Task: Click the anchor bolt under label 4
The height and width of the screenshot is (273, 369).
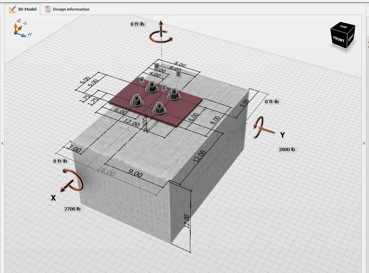Action: click(136, 101)
